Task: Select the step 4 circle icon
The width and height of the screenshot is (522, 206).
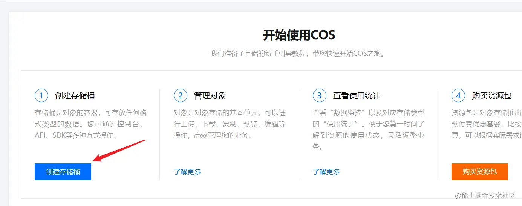Action: point(458,95)
